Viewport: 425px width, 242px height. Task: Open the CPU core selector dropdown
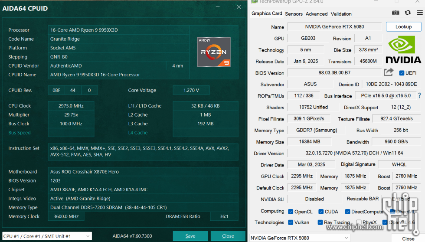(47, 236)
